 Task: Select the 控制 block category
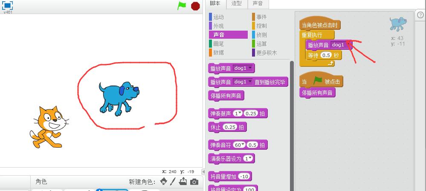(x=262, y=26)
